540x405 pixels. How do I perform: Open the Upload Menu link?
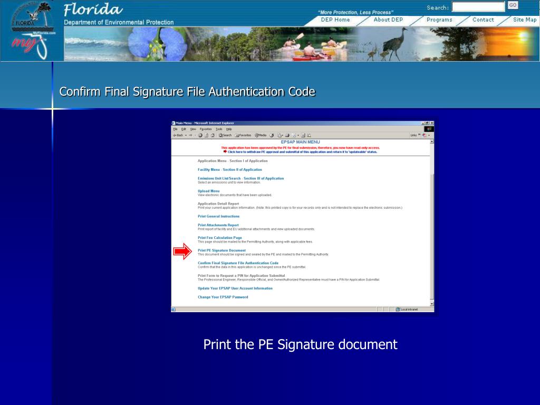(208, 191)
